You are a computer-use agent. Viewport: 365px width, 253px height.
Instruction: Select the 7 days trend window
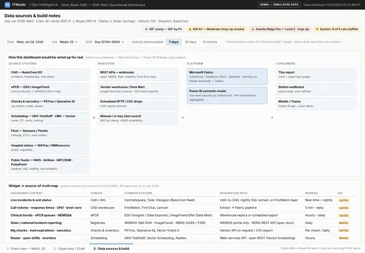(x=173, y=42)
